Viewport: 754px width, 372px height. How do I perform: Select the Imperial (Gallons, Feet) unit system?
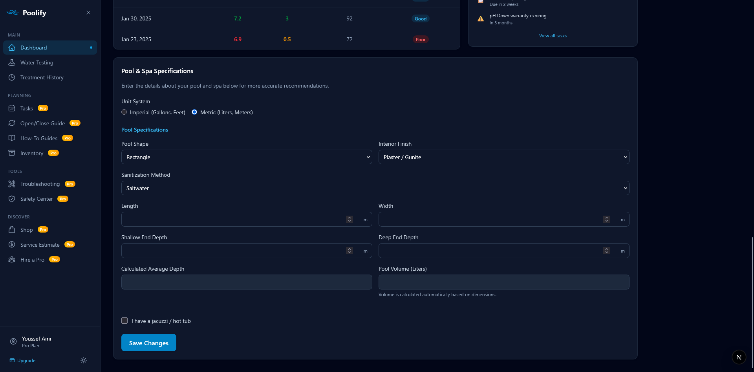click(x=124, y=112)
